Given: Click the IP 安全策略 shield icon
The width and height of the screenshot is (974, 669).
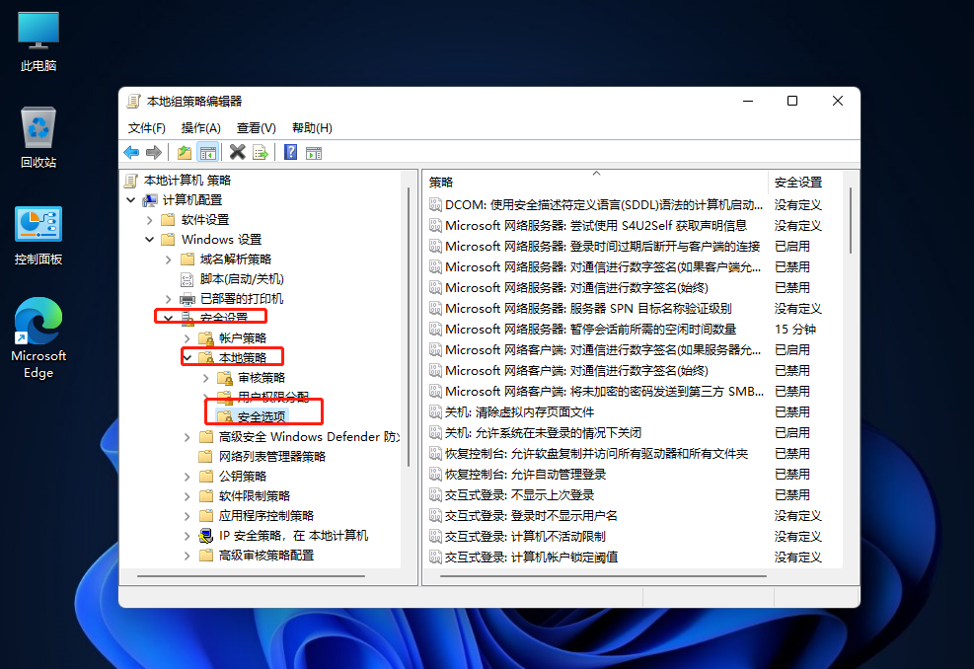Looking at the screenshot, I should pos(205,536).
